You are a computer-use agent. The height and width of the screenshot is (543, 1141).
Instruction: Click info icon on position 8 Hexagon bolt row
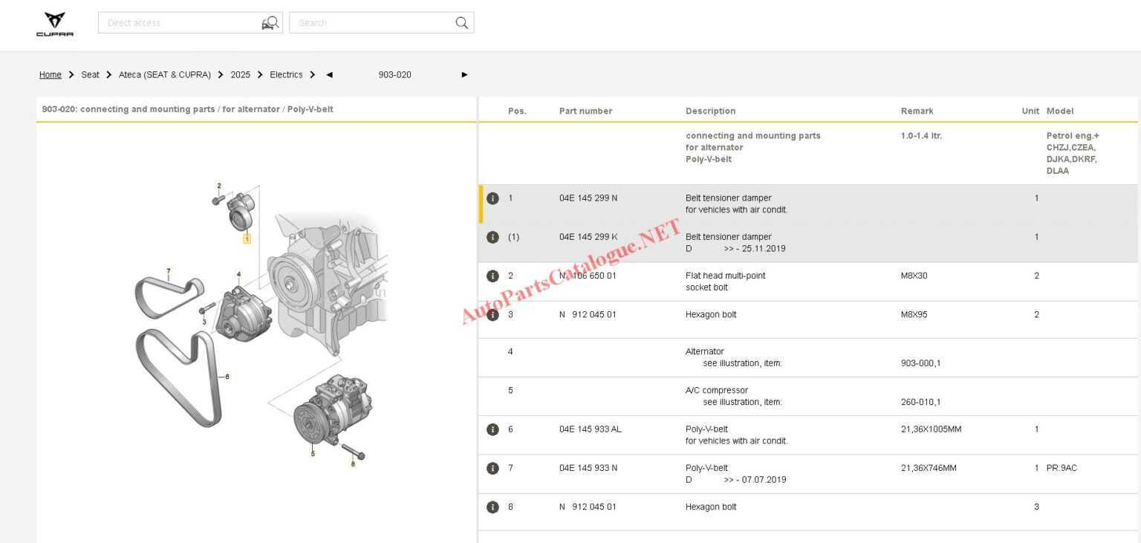point(493,507)
